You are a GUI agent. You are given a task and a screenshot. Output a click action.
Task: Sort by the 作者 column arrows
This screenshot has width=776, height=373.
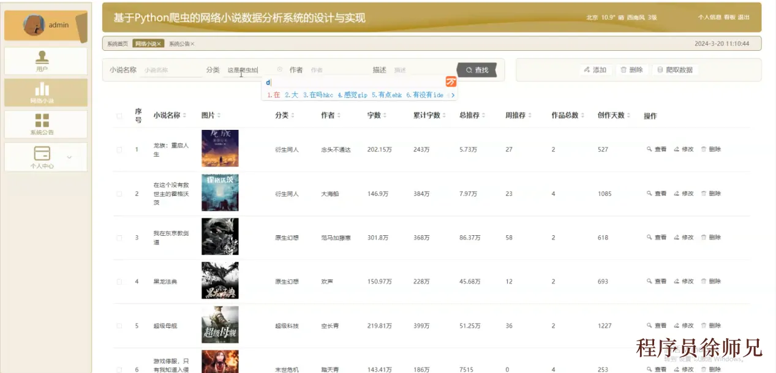pyautogui.click(x=339, y=115)
